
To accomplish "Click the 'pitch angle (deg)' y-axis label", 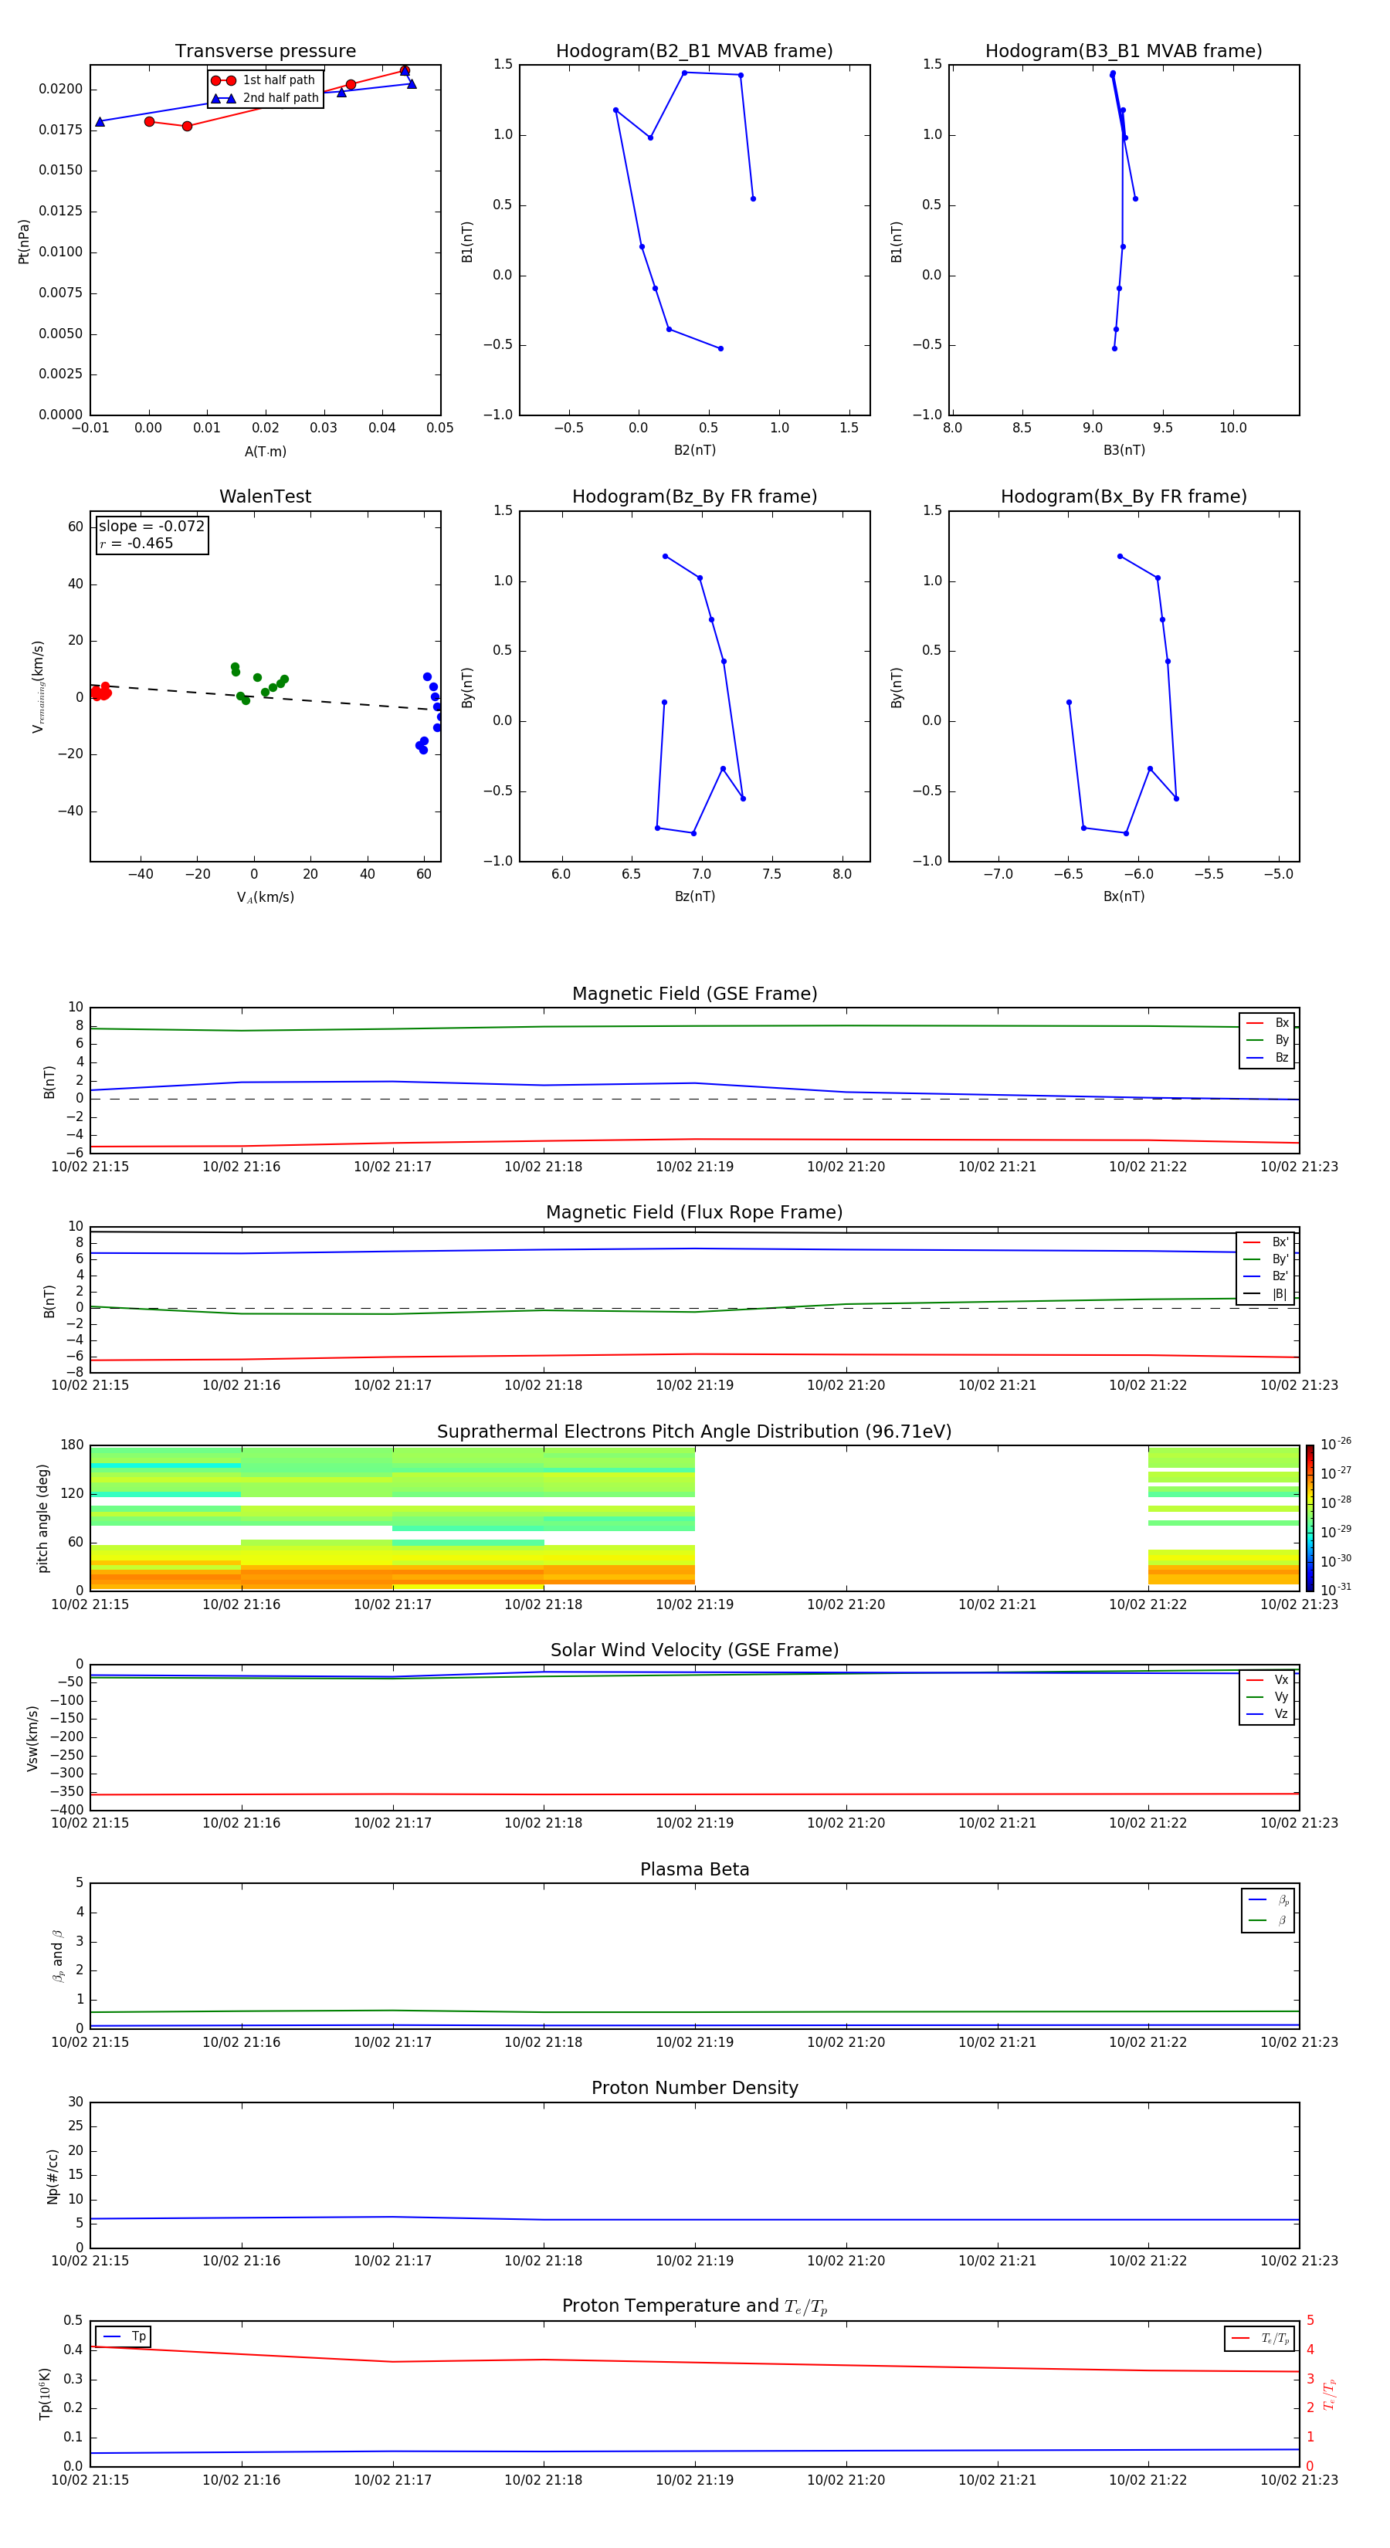I will [42, 1518].
